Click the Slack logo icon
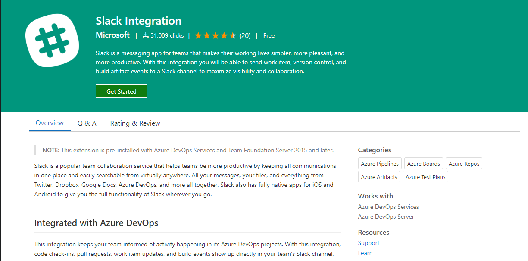The image size is (528, 261). click(52, 40)
